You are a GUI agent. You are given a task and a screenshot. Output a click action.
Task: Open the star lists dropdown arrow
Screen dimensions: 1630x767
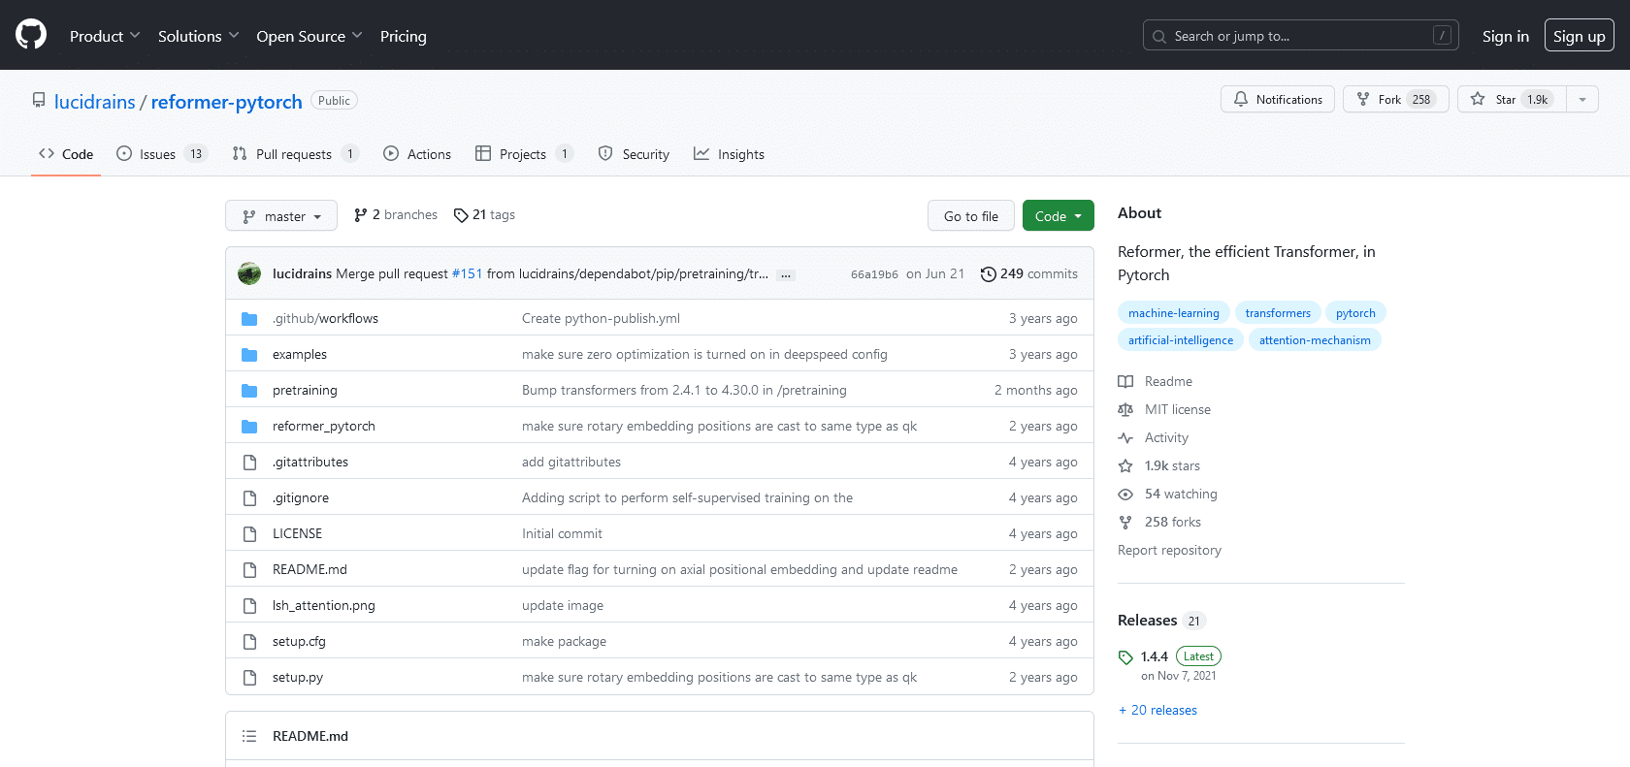1582,99
